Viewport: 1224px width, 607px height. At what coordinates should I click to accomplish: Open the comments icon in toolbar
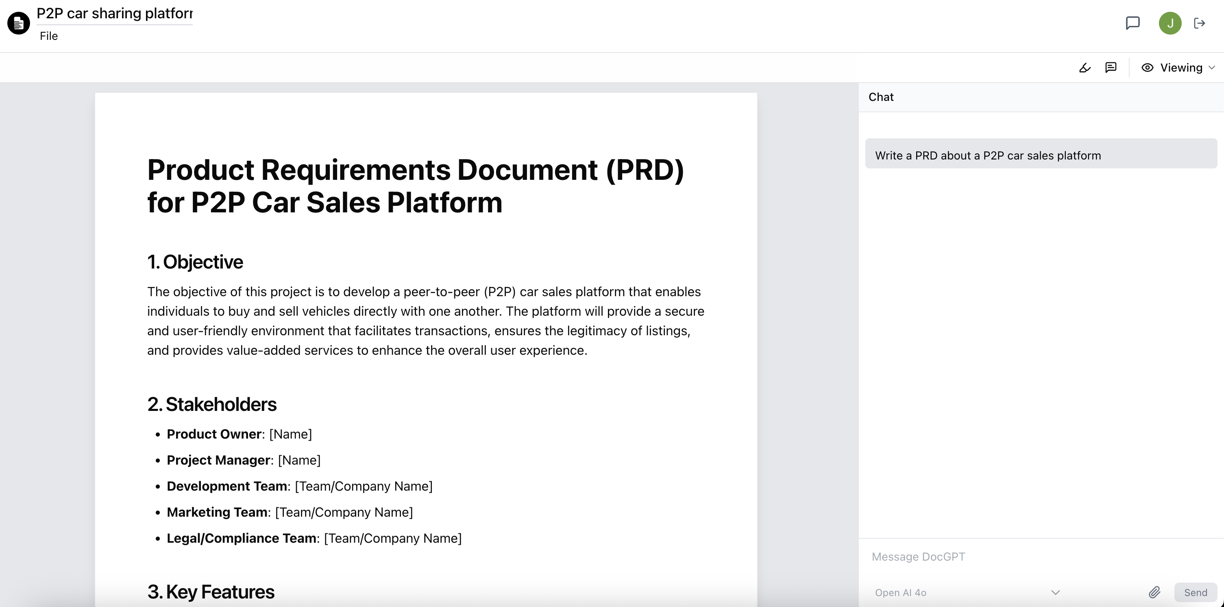[1111, 68]
